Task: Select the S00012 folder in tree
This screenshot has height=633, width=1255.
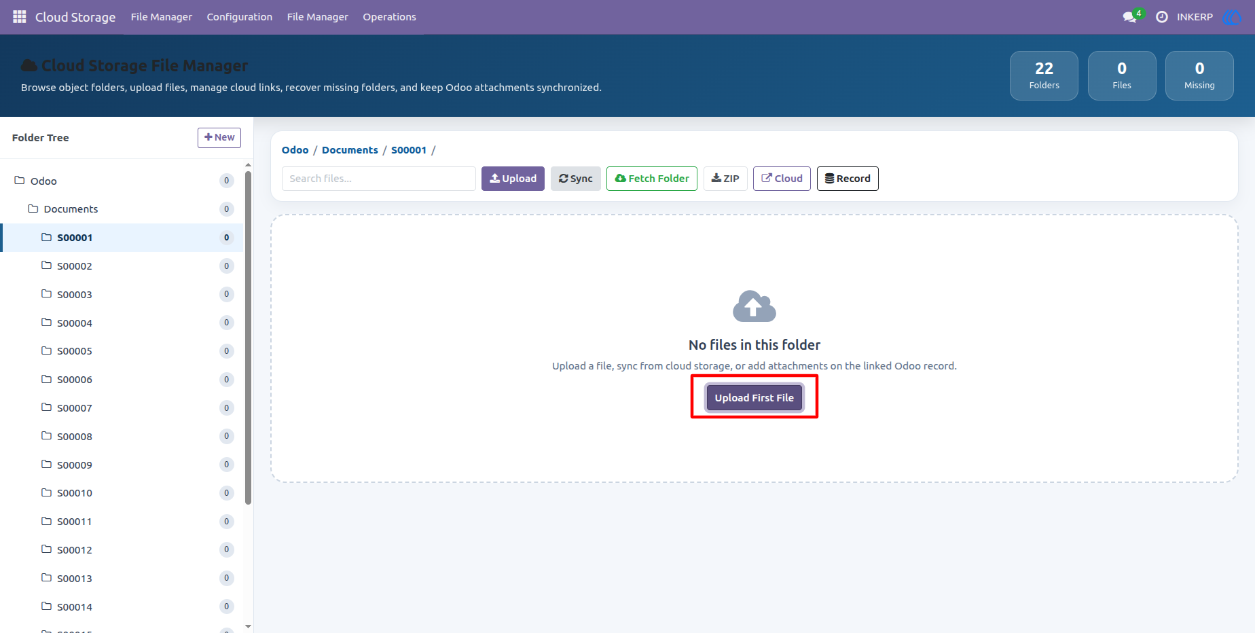Action: pyautogui.click(x=122, y=550)
